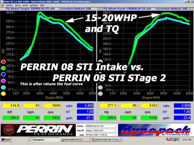Open the File menu
Screen dimensions: 194x145
click(2, 5)
